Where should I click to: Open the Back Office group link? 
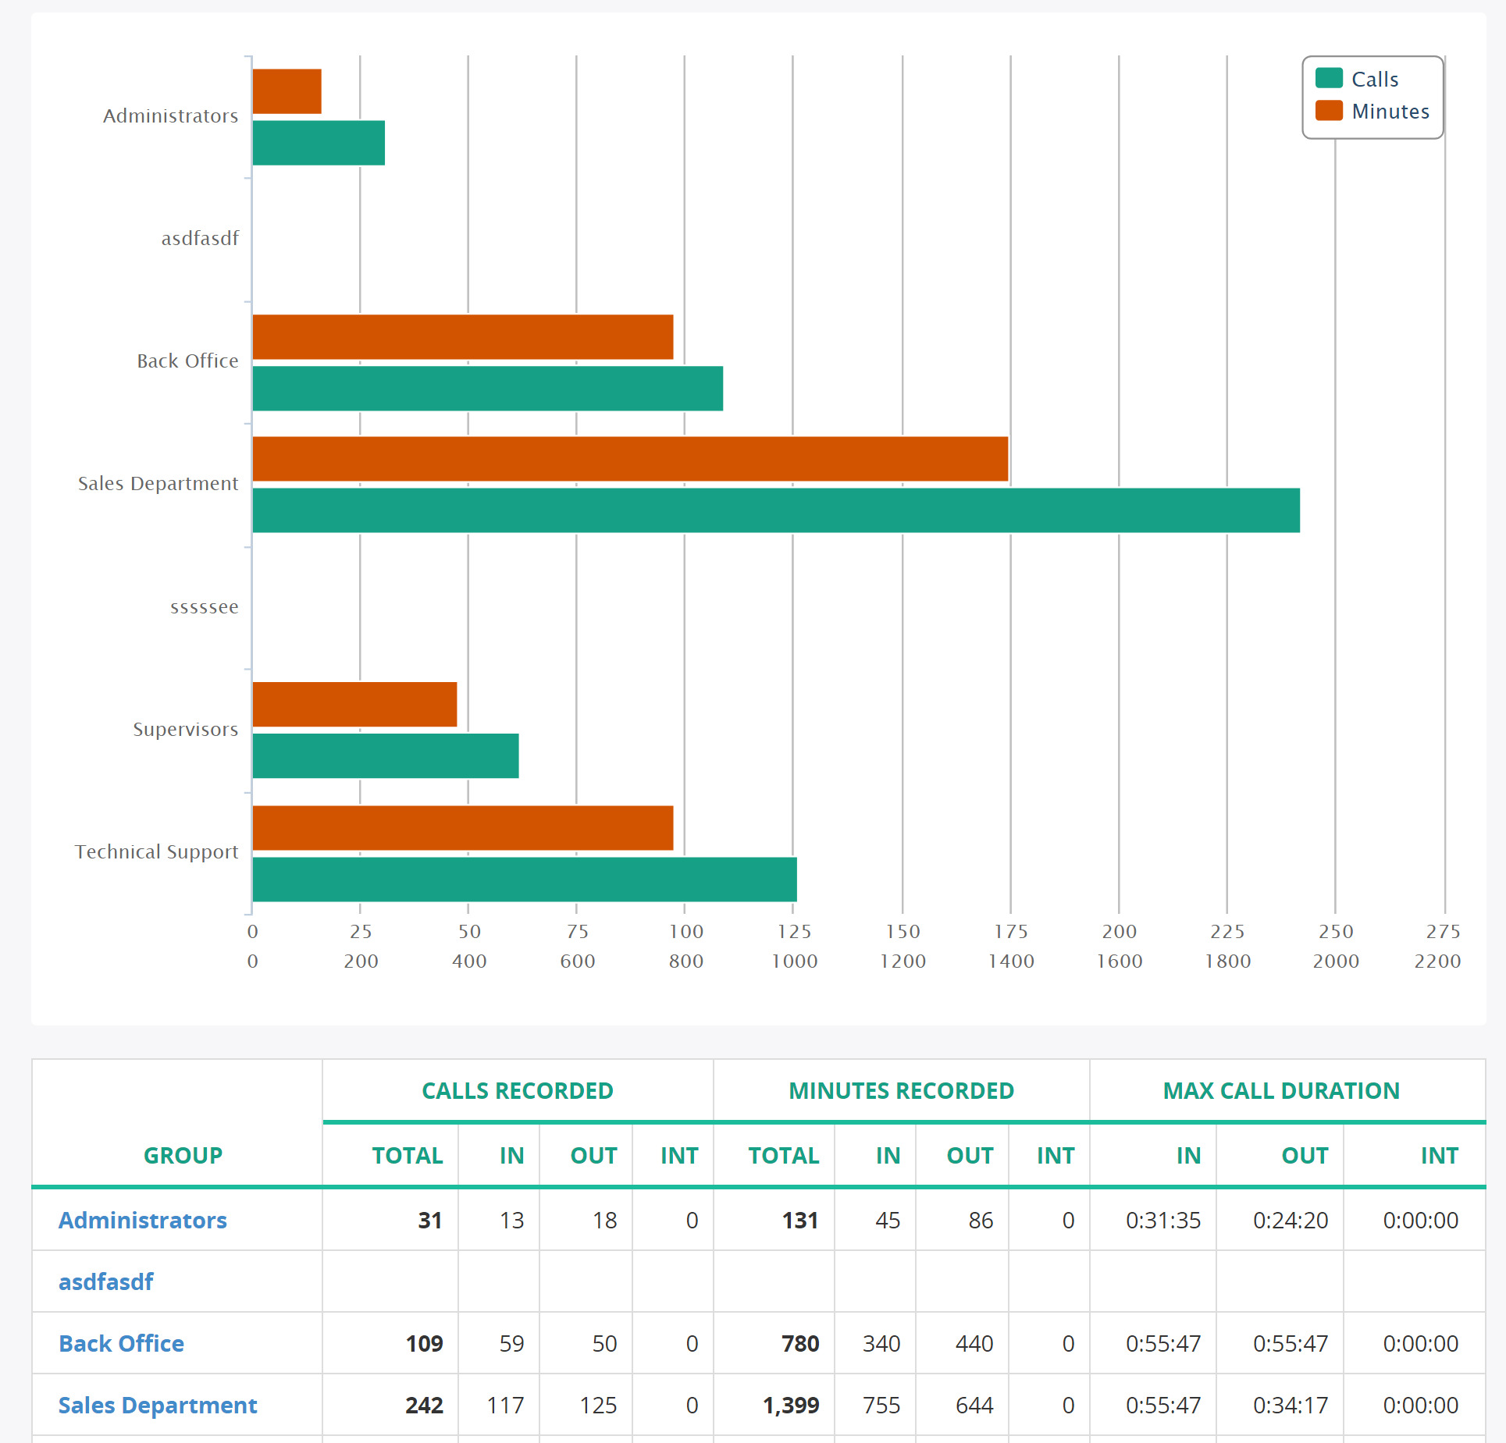pyautogui.click(x=122, y=1343)
